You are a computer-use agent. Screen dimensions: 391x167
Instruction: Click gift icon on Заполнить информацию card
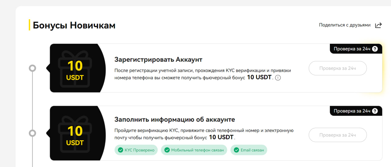click(x=75, y=133)
